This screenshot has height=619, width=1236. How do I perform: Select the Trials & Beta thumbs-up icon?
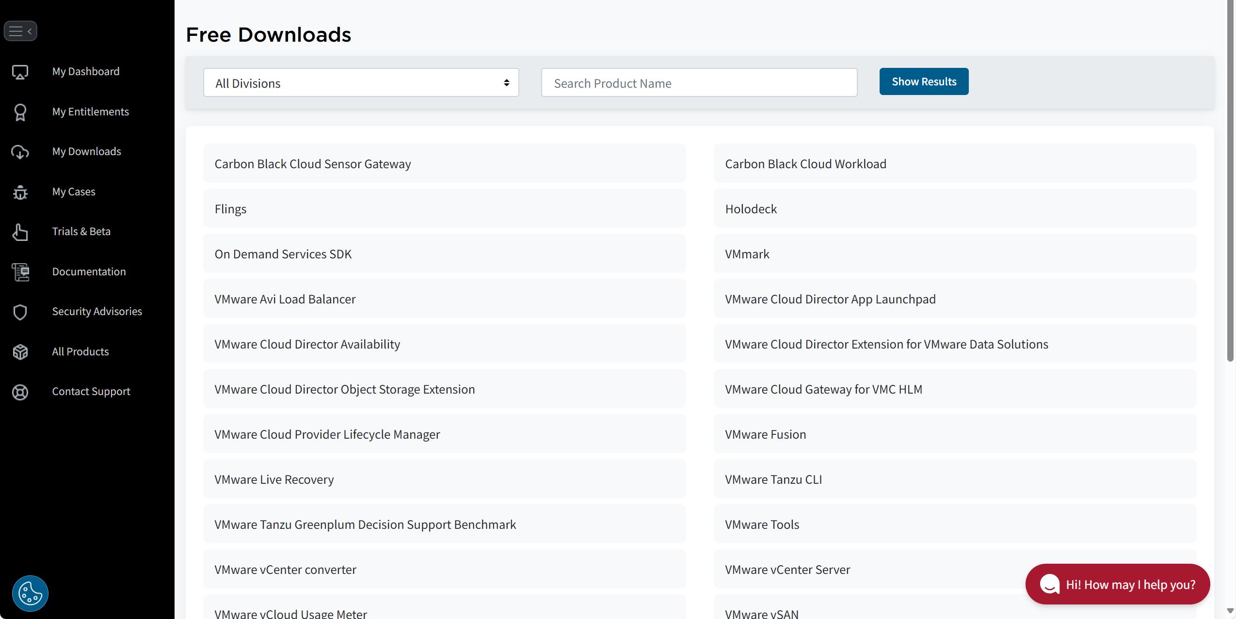pos(20,232)
